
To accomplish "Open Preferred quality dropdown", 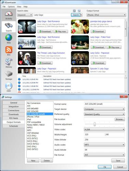I will pos(104,114).
